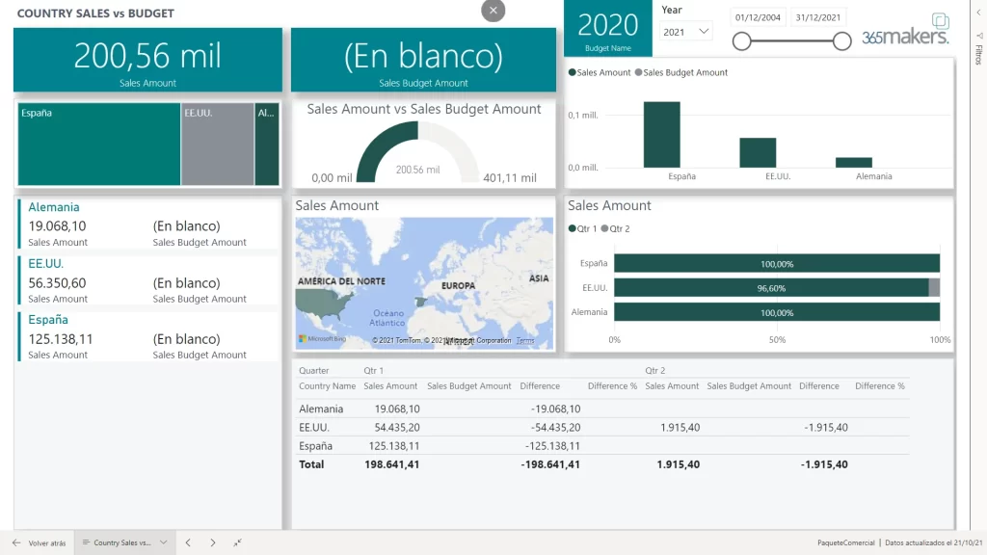Click the left handle of date slider
The width and height of the screenshot is (987, 555).
pyautogui.click(x=741, y=40)
